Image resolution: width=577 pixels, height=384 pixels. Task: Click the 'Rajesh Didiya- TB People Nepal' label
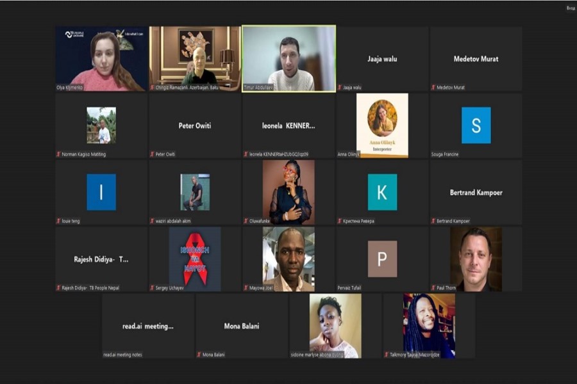point(90,288)
